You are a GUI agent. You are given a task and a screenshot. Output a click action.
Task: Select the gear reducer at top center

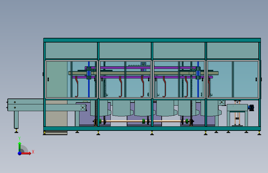click(x=143, y=64)
